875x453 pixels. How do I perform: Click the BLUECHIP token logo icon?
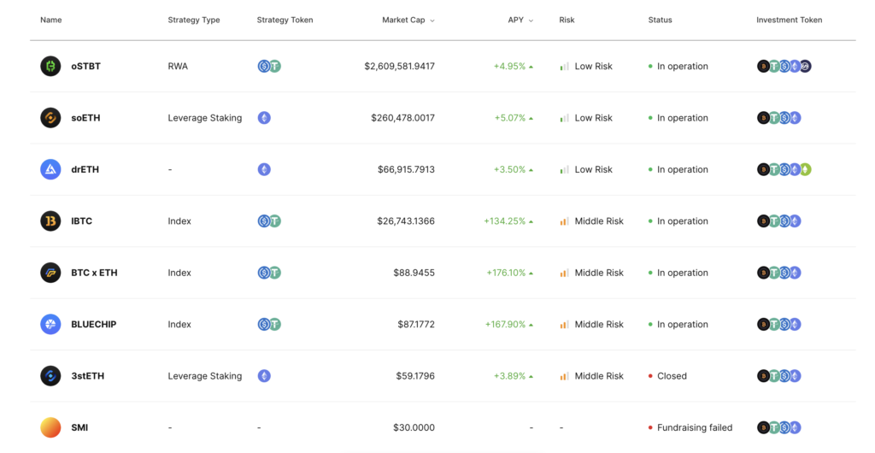[50, 324]
